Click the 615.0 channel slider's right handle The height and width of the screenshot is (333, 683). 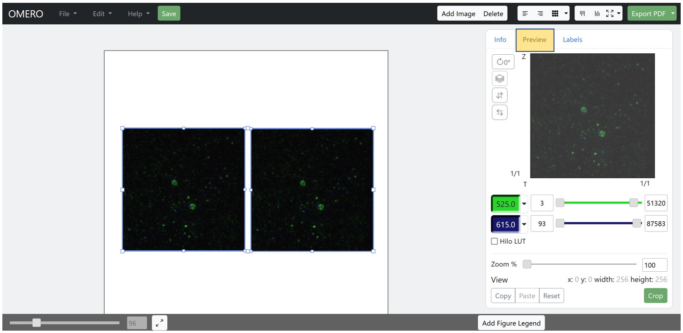pyautogui.click(x=637, y=223)
